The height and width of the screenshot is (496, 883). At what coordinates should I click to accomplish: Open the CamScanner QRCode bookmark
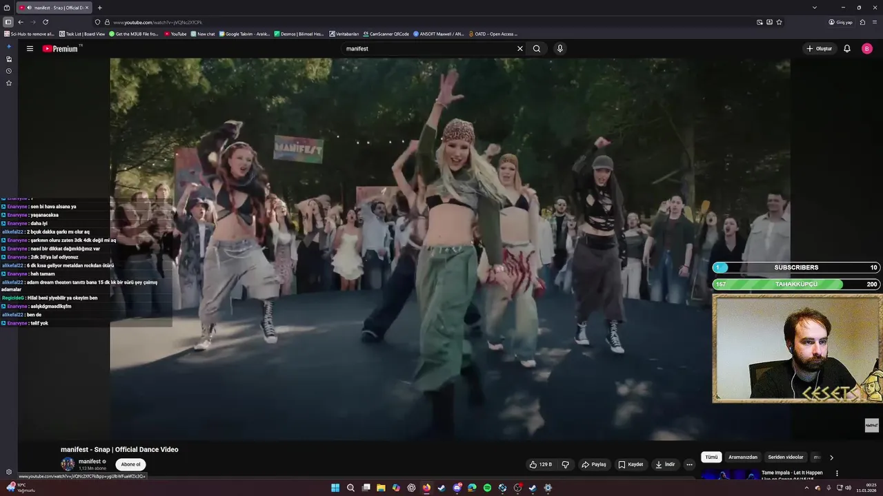pyautogui.click(x=386, y=34)
